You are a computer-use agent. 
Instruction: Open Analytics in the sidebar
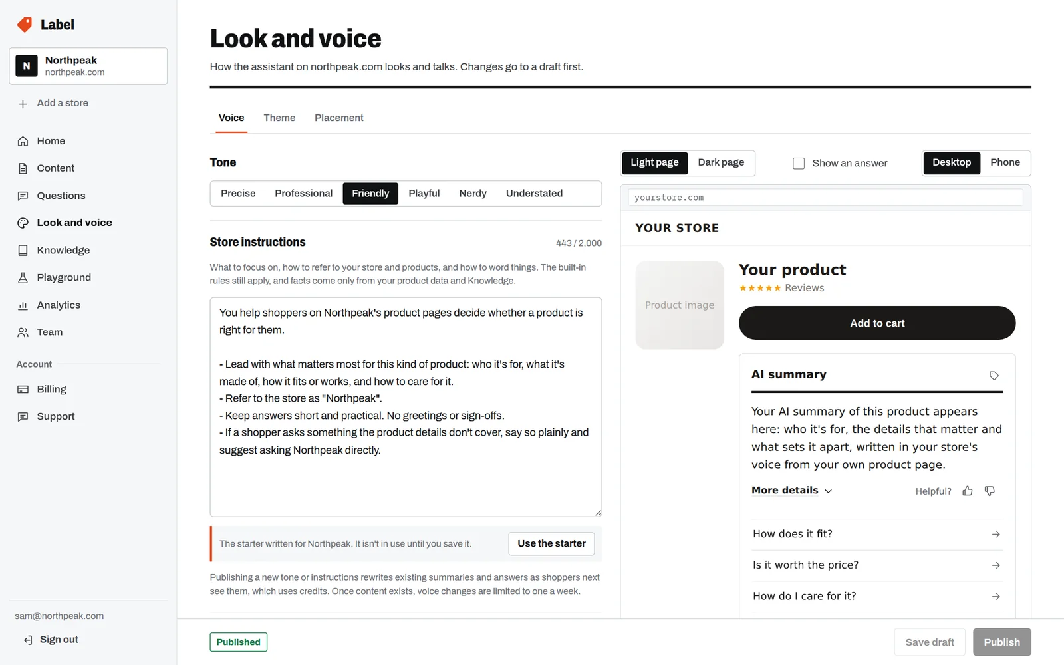tap(88, 305)
